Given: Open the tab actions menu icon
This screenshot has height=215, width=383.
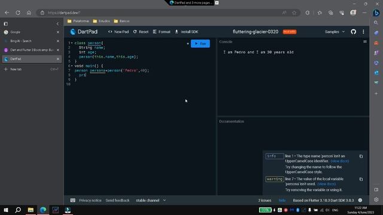Looking at the screenshot, I should tap(5, 24).
